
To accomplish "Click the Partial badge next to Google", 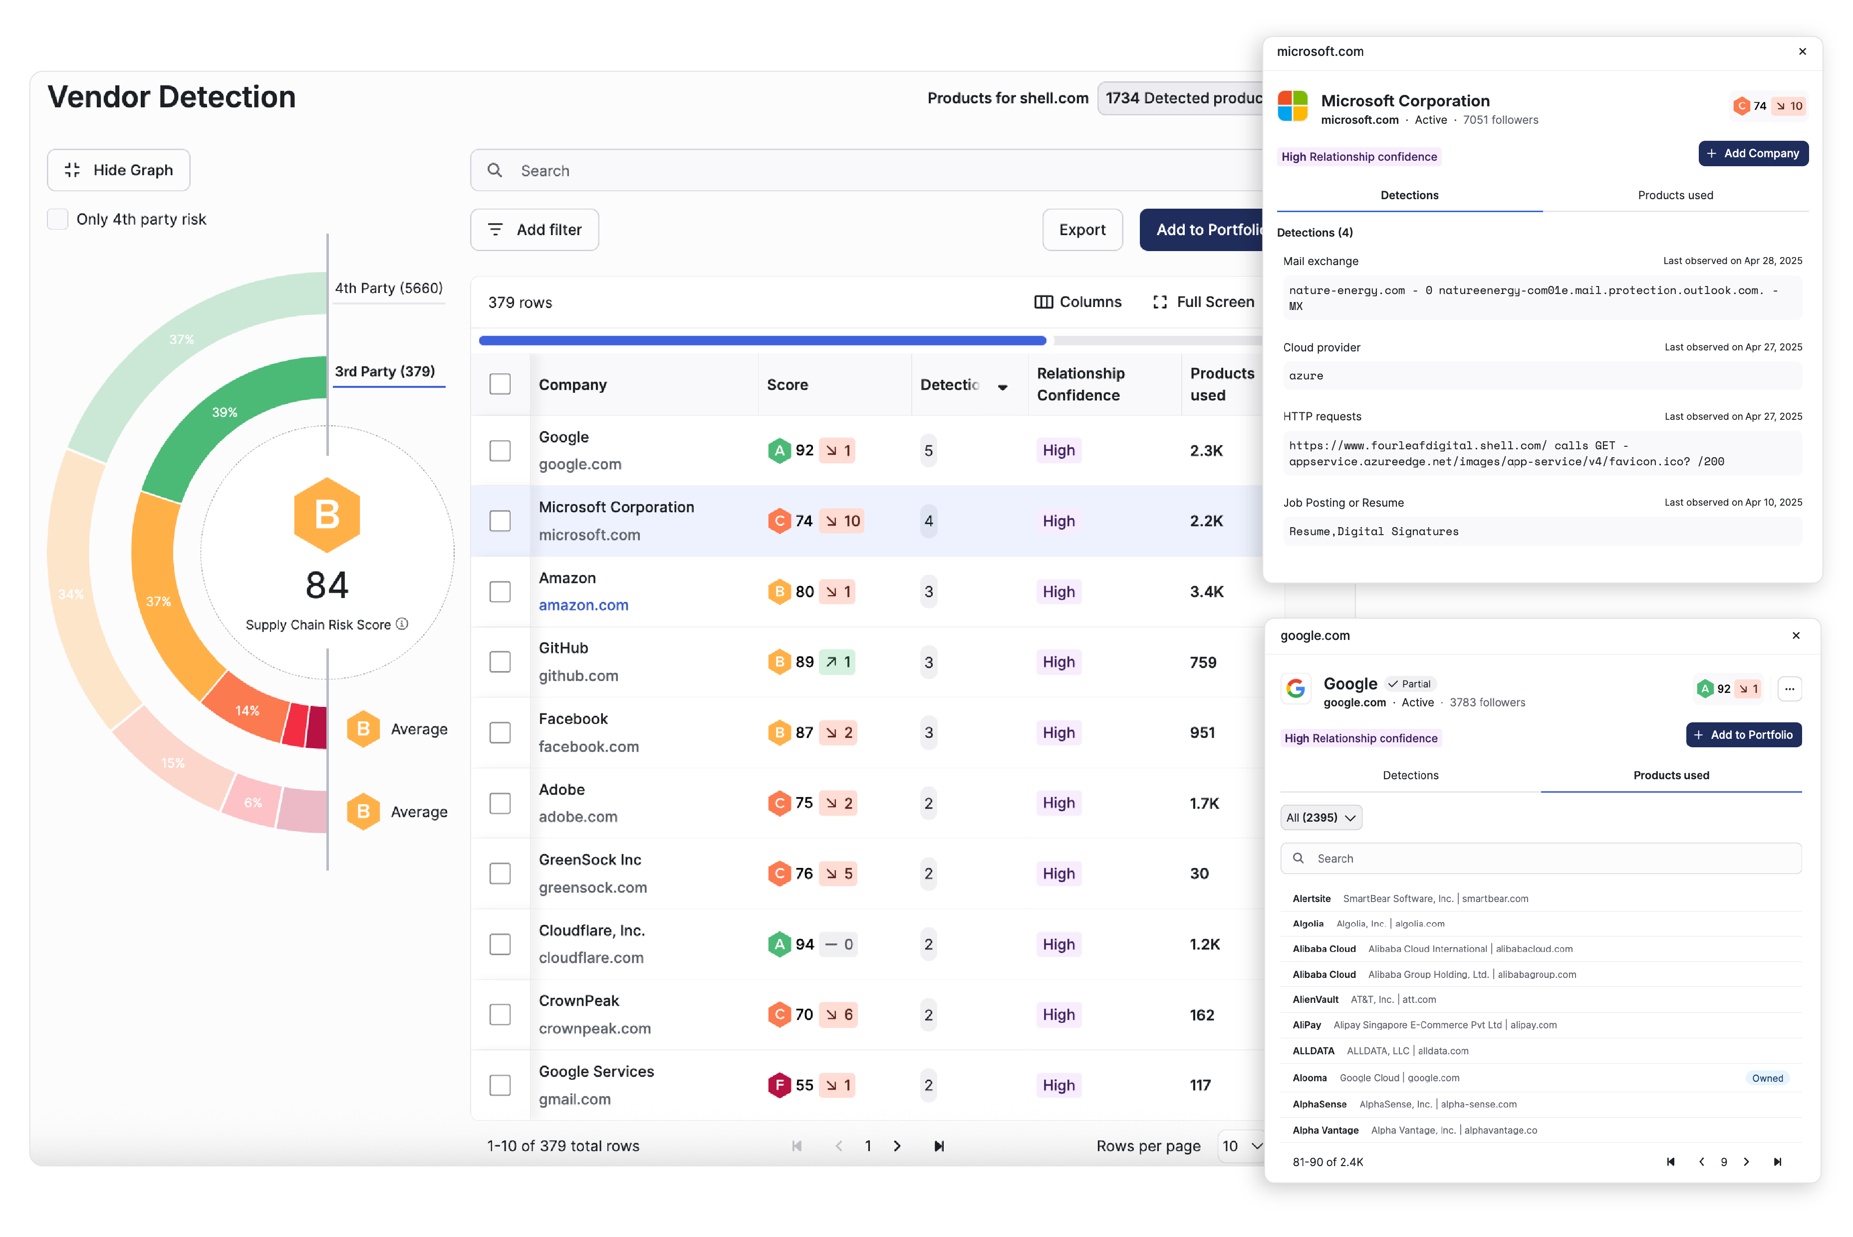I will [1410, 684].
